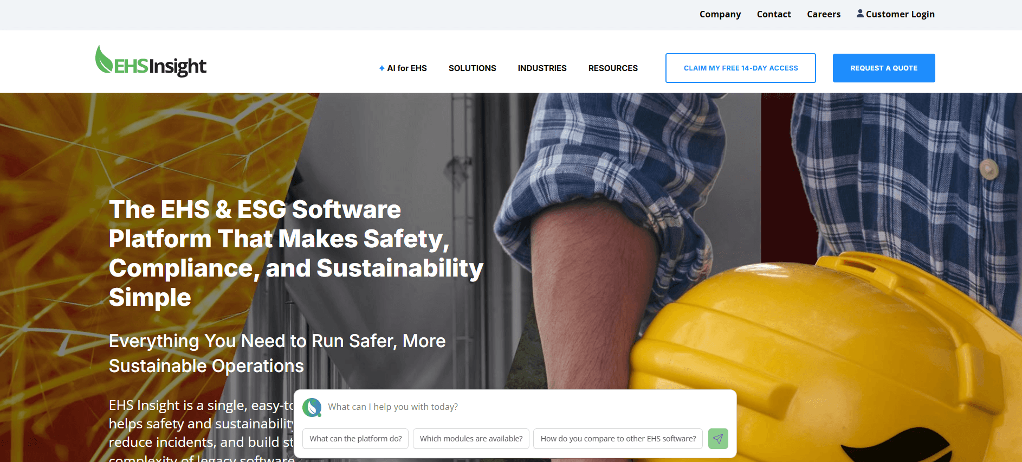Go to the Careers page
Image resolution: width=1022 pixels, height=462 pixels.
[824, 14]
